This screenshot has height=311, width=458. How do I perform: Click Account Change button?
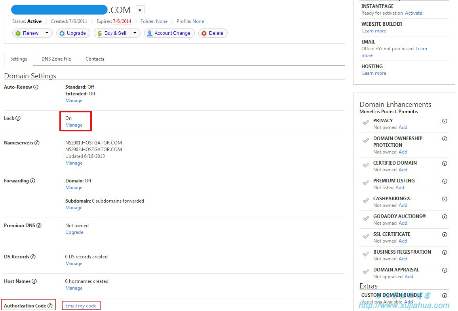click(169, 33)
